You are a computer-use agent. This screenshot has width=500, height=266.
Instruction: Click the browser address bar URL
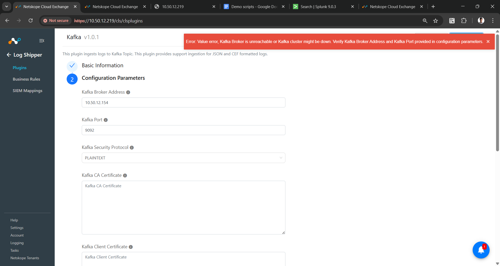pyautogui.click(x=108, y=21)
